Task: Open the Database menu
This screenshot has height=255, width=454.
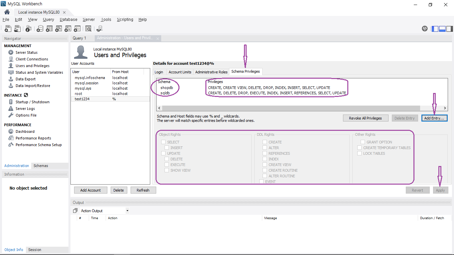Action: click(68, 20)
